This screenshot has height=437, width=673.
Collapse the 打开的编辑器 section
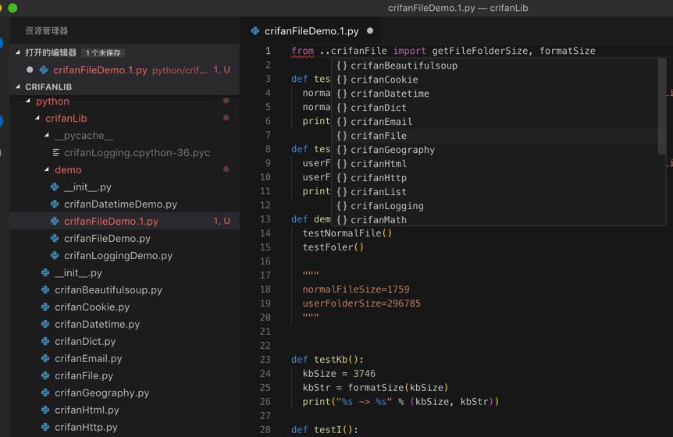point(18,52)
